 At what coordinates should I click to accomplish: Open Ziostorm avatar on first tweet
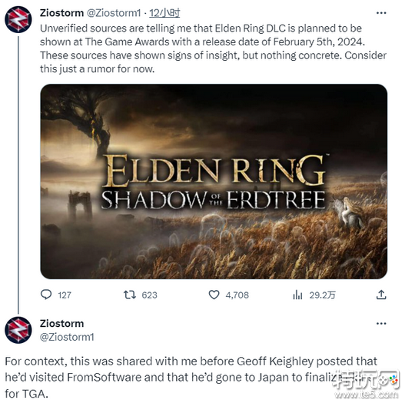[18, 20]
